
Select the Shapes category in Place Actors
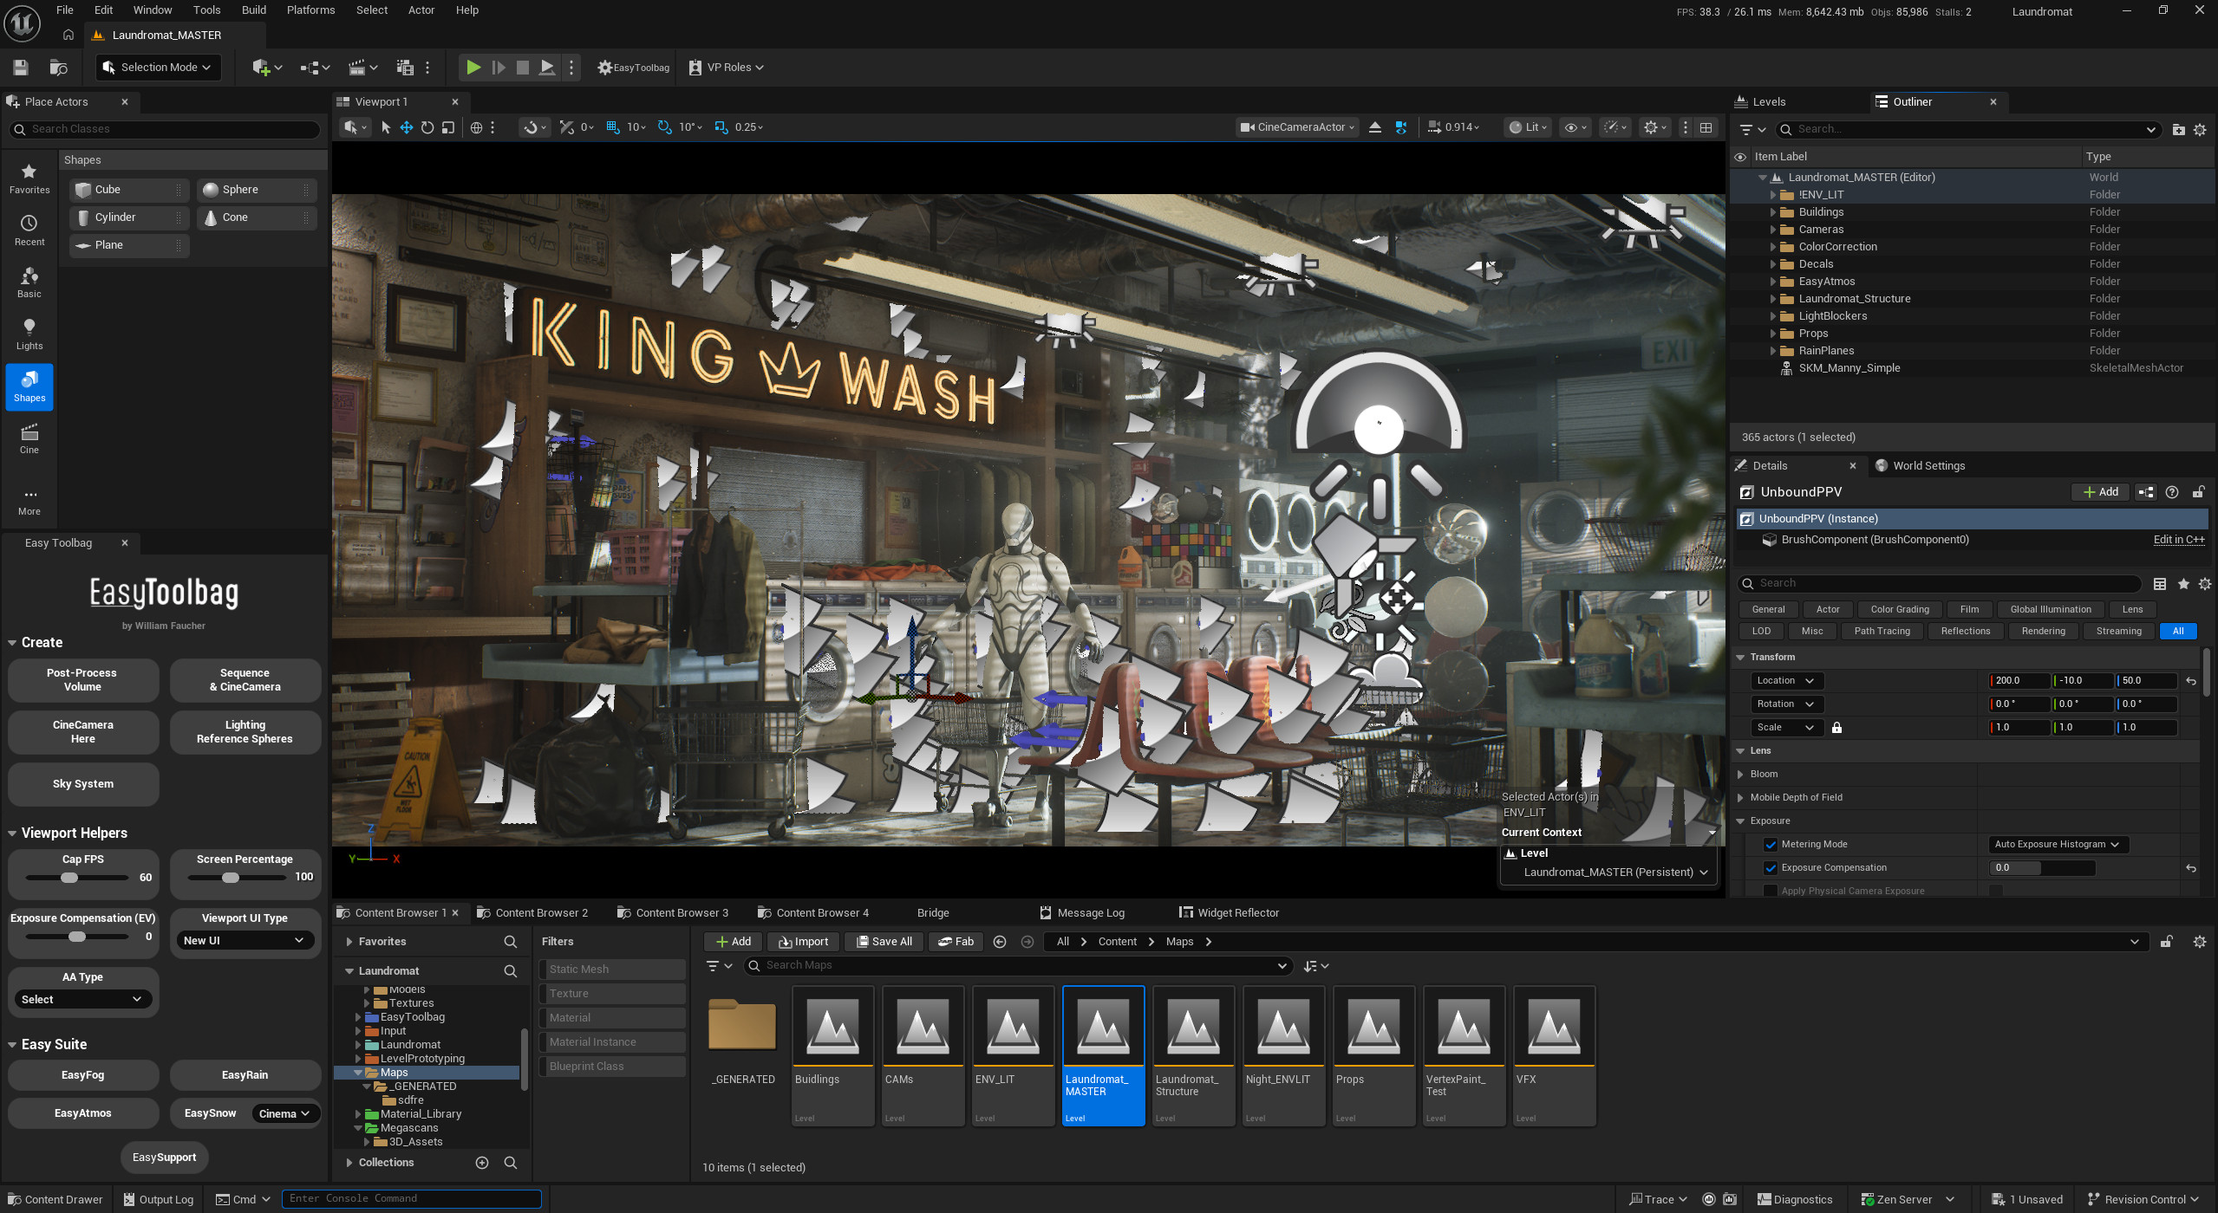pos(29,387)
